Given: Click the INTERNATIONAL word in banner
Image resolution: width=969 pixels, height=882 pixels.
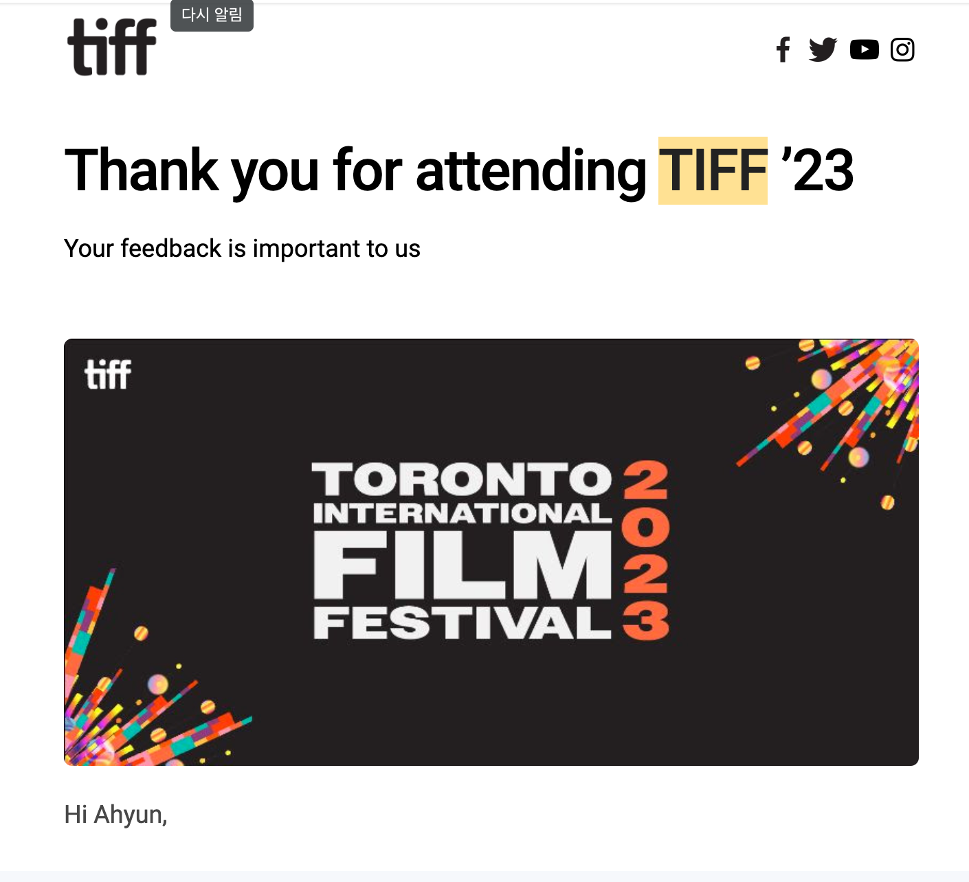Looking at the screenshot, I should point(462,513).
